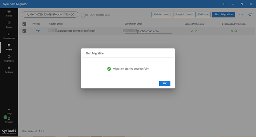Uncheck the cloudsystool user row checkbox
Screen dimensions: 256x137
24,31
